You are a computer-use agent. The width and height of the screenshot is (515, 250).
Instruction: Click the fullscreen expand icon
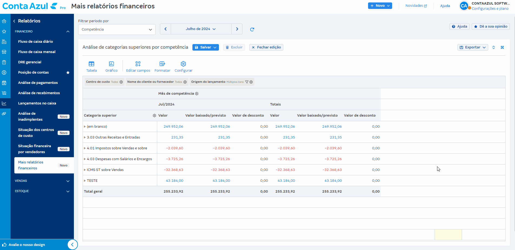point(502,47)
